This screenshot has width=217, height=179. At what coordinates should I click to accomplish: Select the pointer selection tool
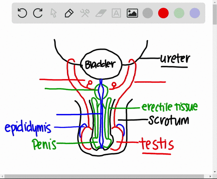pyautogui.click(x=53, y=13)
